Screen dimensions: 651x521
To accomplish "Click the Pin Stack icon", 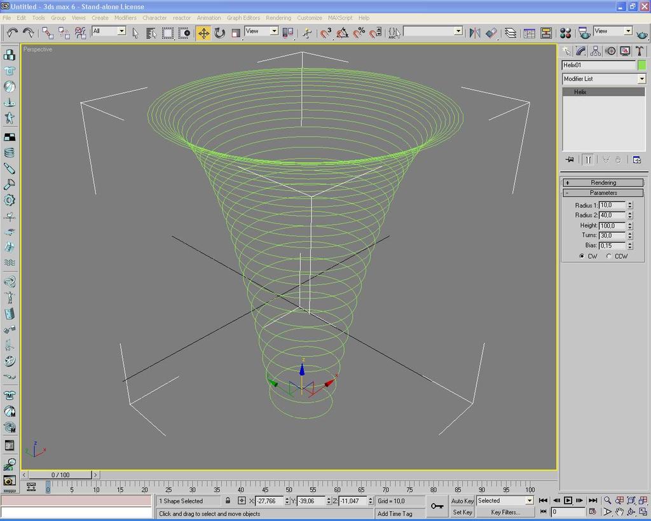I will (x=570, y=160).
